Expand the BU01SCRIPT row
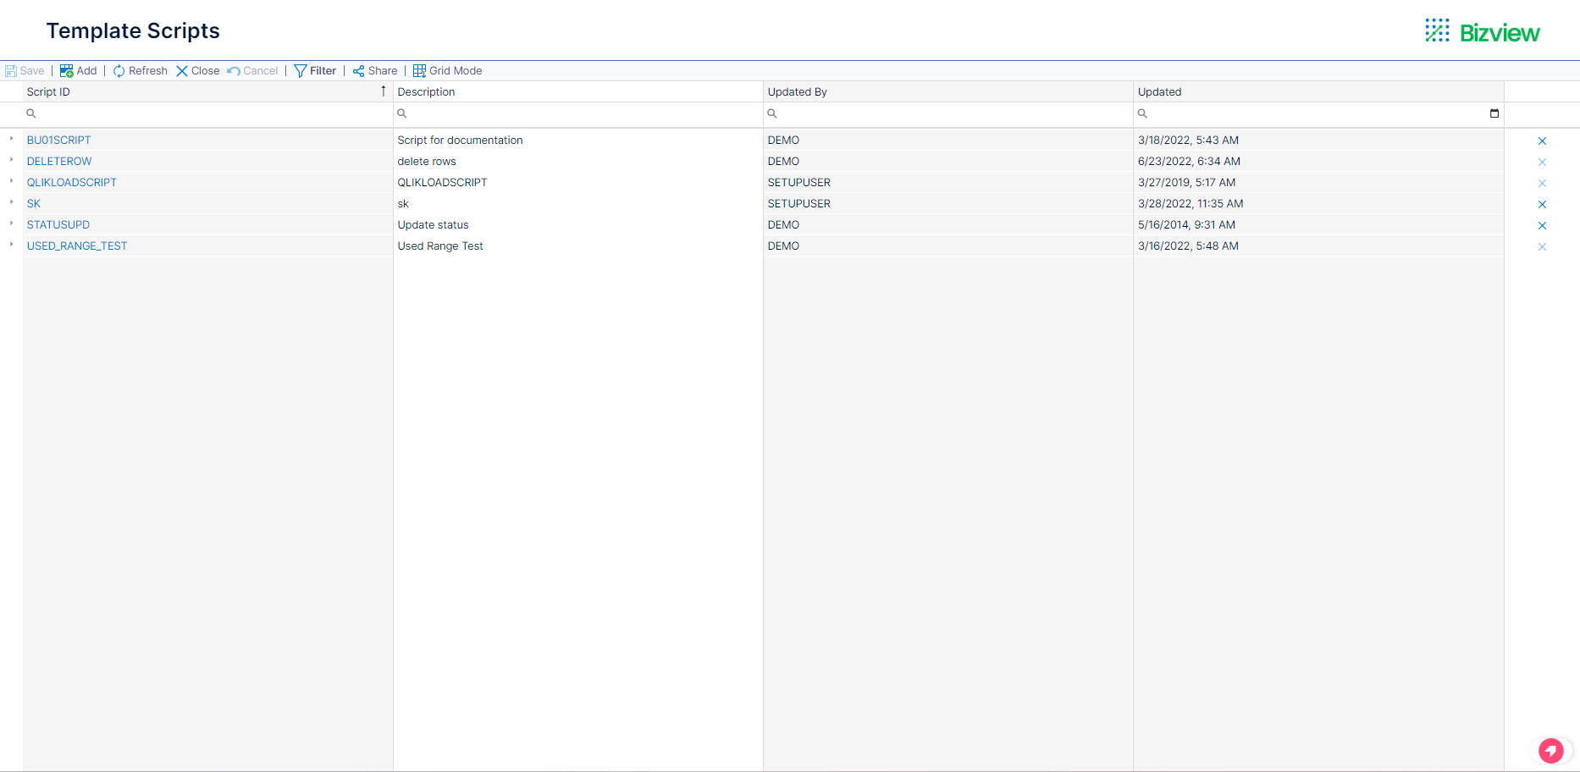The height and width of the screenshot is (772, 1580). pyautogui.click(x=12, y=139)
